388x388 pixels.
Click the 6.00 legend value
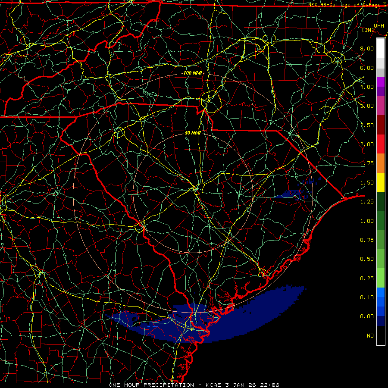click(367, 68)
